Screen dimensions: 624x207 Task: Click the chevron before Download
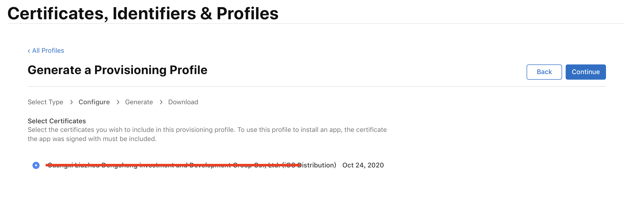pos(161,102)
